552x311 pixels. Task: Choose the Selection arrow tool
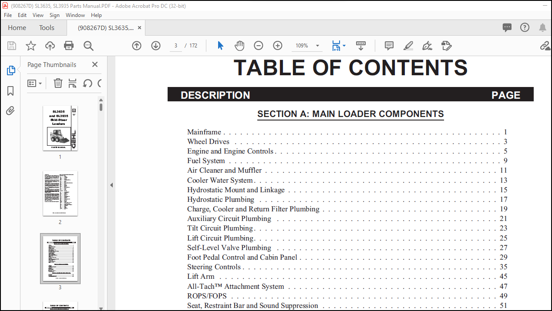coord(221,46)
